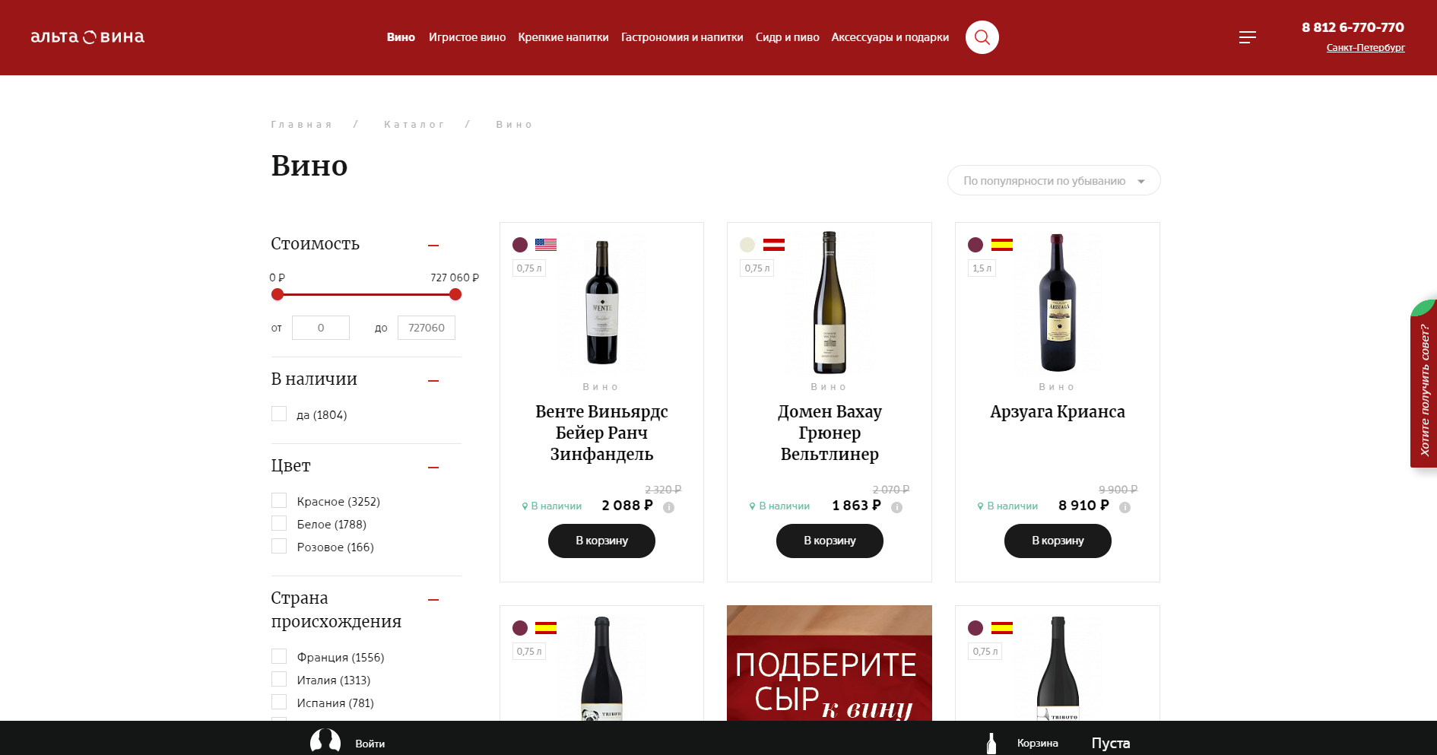Viewport: 1437px width, 755px height.
Task: Tick the Франция country checkbox
Action: [279, 657]
